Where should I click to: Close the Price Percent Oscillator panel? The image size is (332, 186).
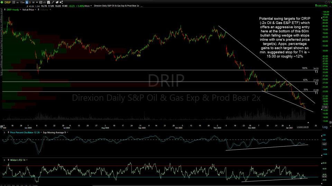point(4,132)
